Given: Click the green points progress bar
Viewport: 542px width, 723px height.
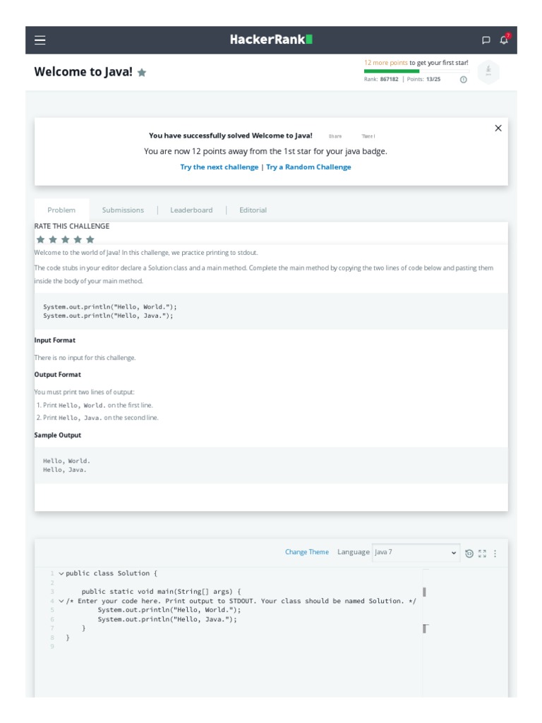Looking at the screenshot, I should point(392,71).
